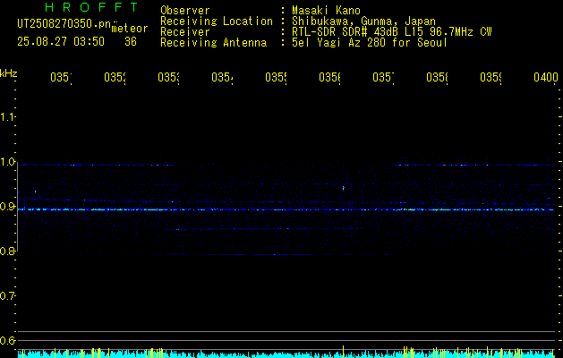Viewport: 563px width, 358px height.
Task: Click 5el Yagi Az 280 antenna text
Action: [x=370, y=43]
